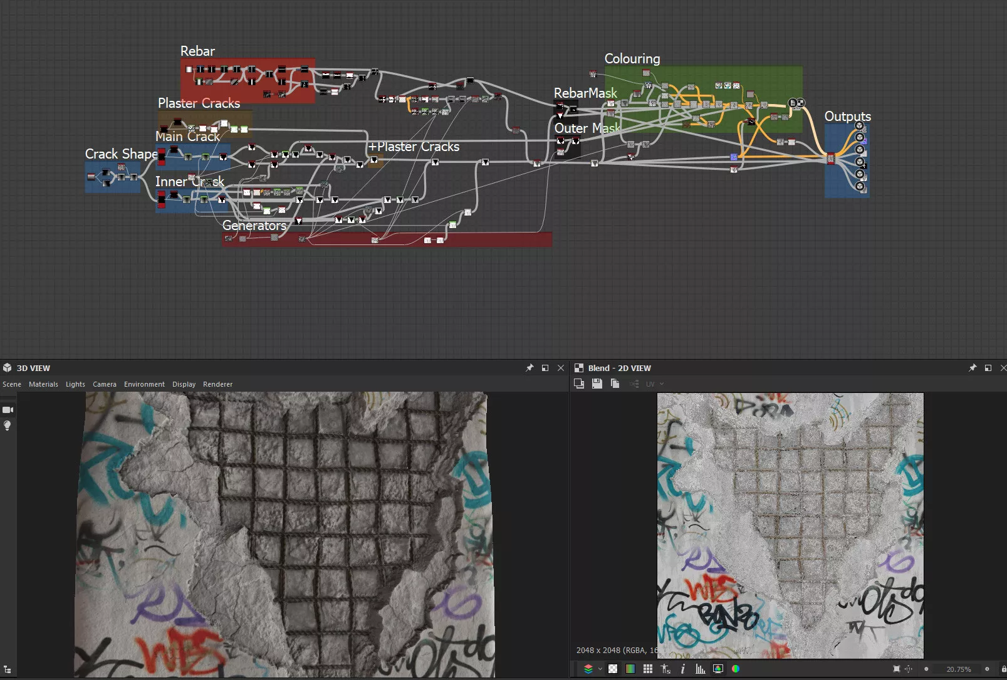The image size is (1007, 680).
Task: Open the Environment menu in 3D view
Action: (144, 384)
